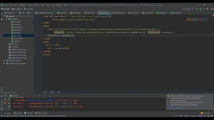Switch to cont.html editor tab
The height and width of the screenshot is (120, 214).
point(163,13)
